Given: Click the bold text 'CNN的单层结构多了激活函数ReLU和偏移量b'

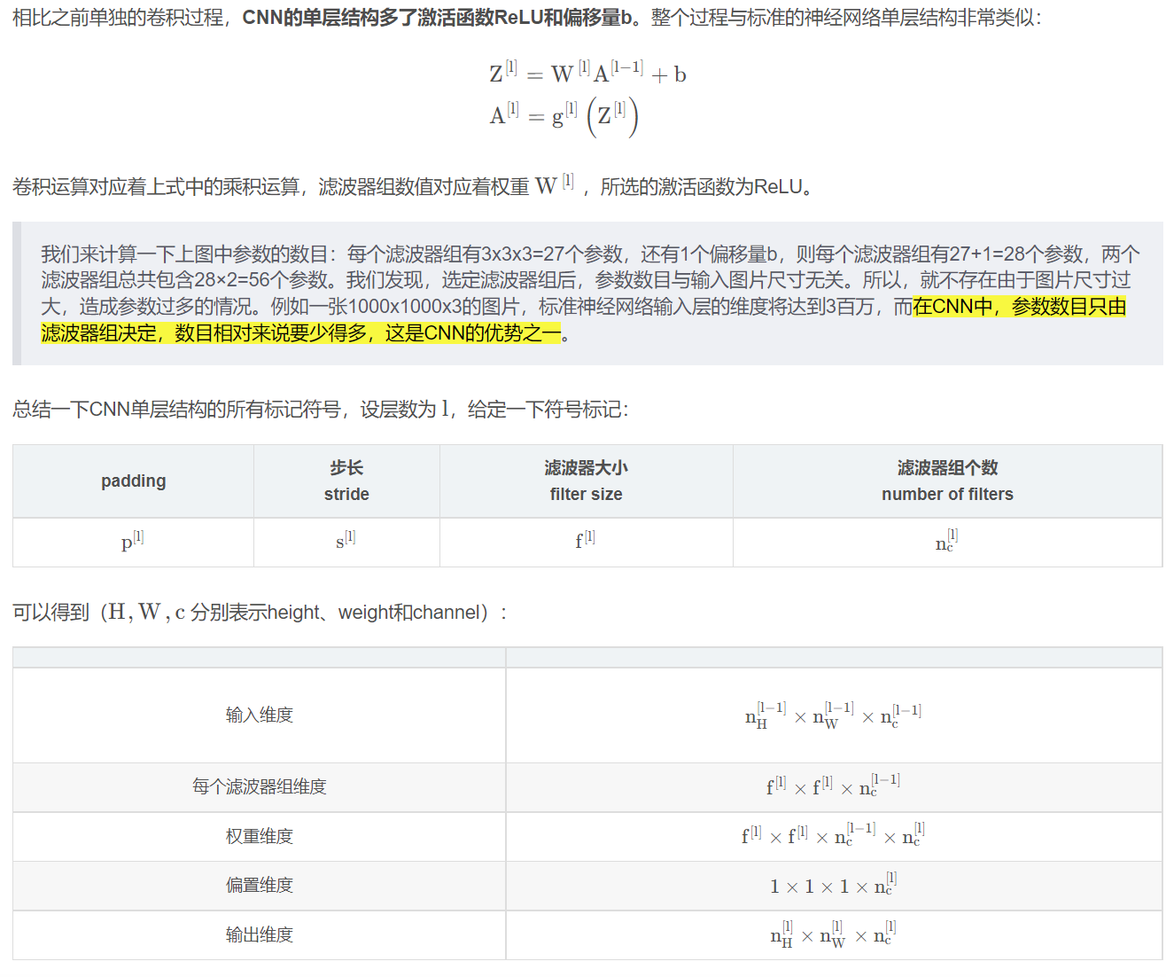Looking at the screenshot, I should [x=437, y=18].
